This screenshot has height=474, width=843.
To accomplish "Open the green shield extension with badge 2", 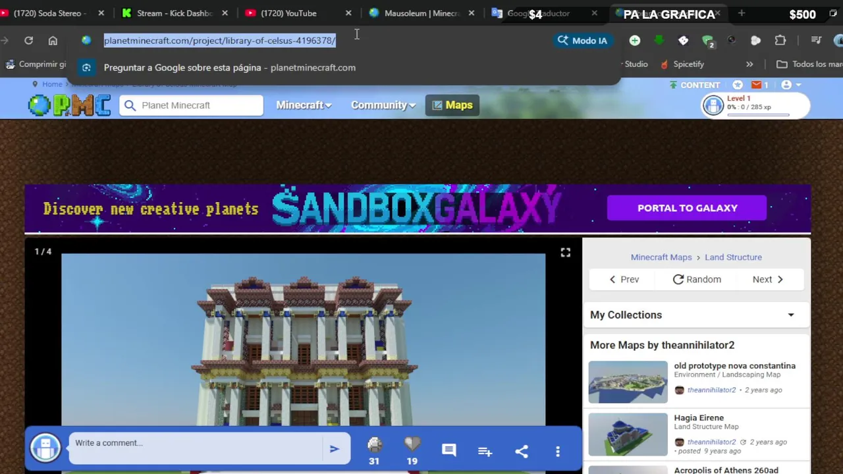I will [708, 41].
